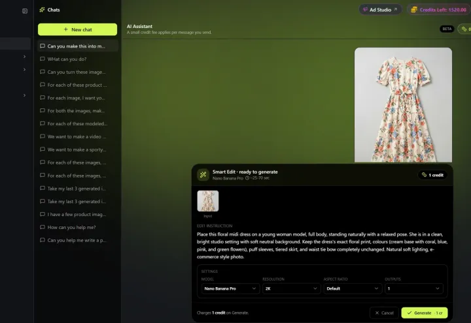Click checkmark icon on Generate button

[409, 313]
